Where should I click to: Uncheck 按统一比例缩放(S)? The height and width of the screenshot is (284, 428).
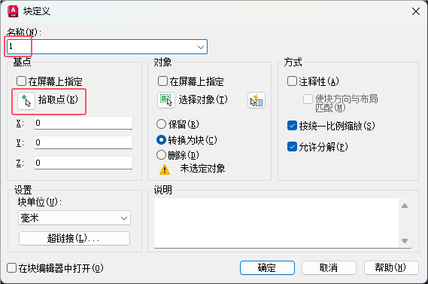pos(292,126)
